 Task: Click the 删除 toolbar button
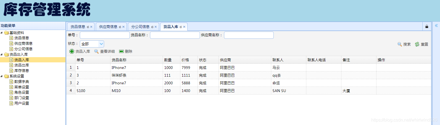click(126, 51)
